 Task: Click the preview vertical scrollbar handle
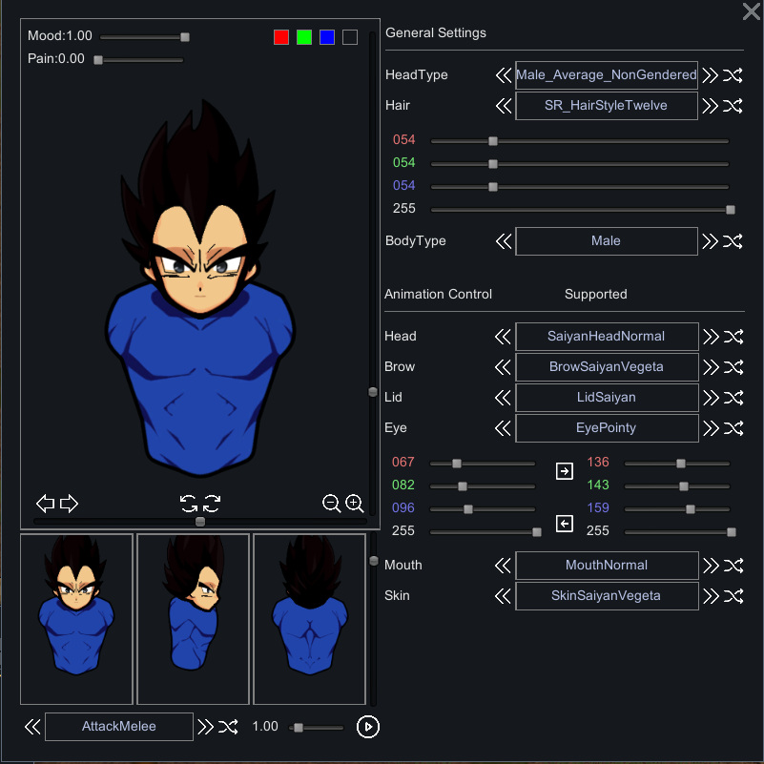(x=373, y=392)
